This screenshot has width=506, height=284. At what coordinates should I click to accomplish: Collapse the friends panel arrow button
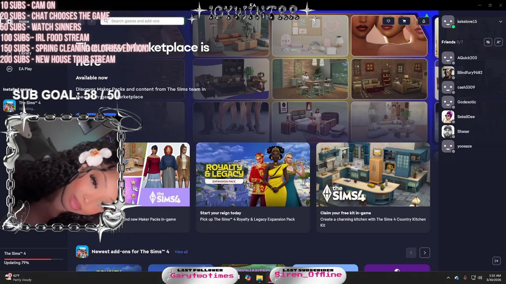[x=497, y=261]
